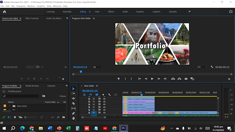Image resolution: width=235 pixels, height=132 pixels.
Task: Click the Extract button in Program monitor
Action: click(x=179, y=79)
